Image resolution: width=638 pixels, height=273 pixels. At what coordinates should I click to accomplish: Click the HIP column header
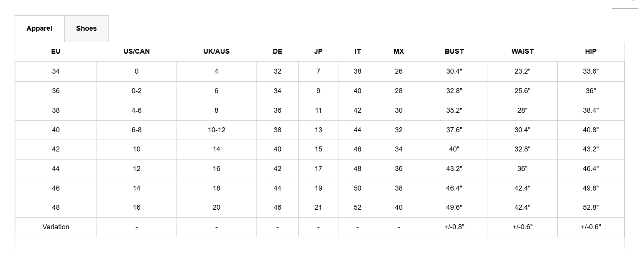click(590, 51)
